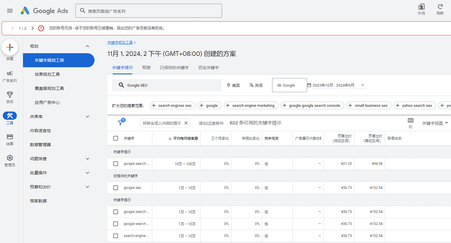451x243 pixels.
Task: Click the 刷新 refresh icon
Action: tap(440, 9)
